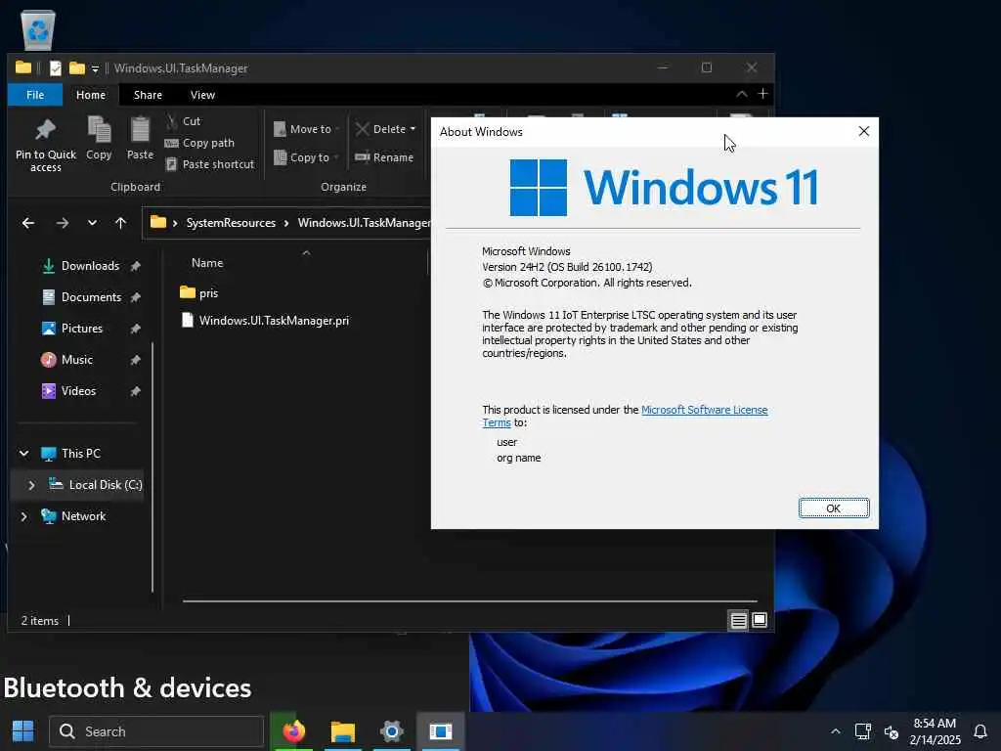Switch to the View ribbon tab
Image resolution: width=1001 pixels, height=751 pixels.
coord(202,95)
